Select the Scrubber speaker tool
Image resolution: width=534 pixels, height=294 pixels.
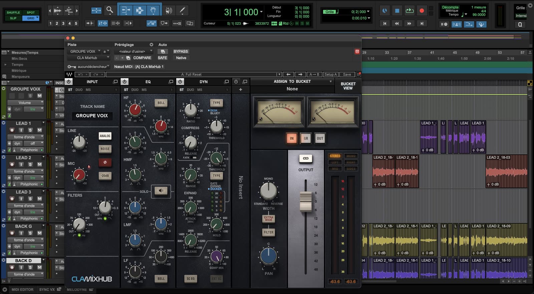tap(169, 11)
